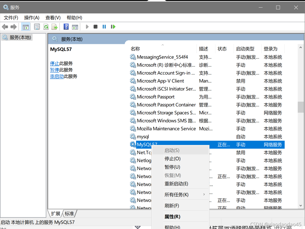
Task: Click the gear icon next to mysql
Action: [133, 137]
